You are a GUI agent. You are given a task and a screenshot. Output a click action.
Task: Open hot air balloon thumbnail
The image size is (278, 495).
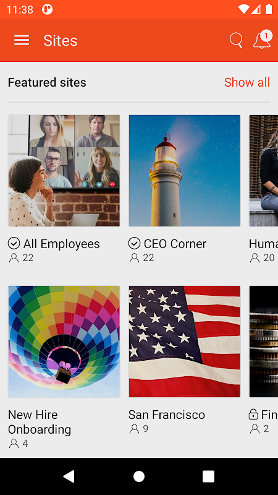pos(64,342)
